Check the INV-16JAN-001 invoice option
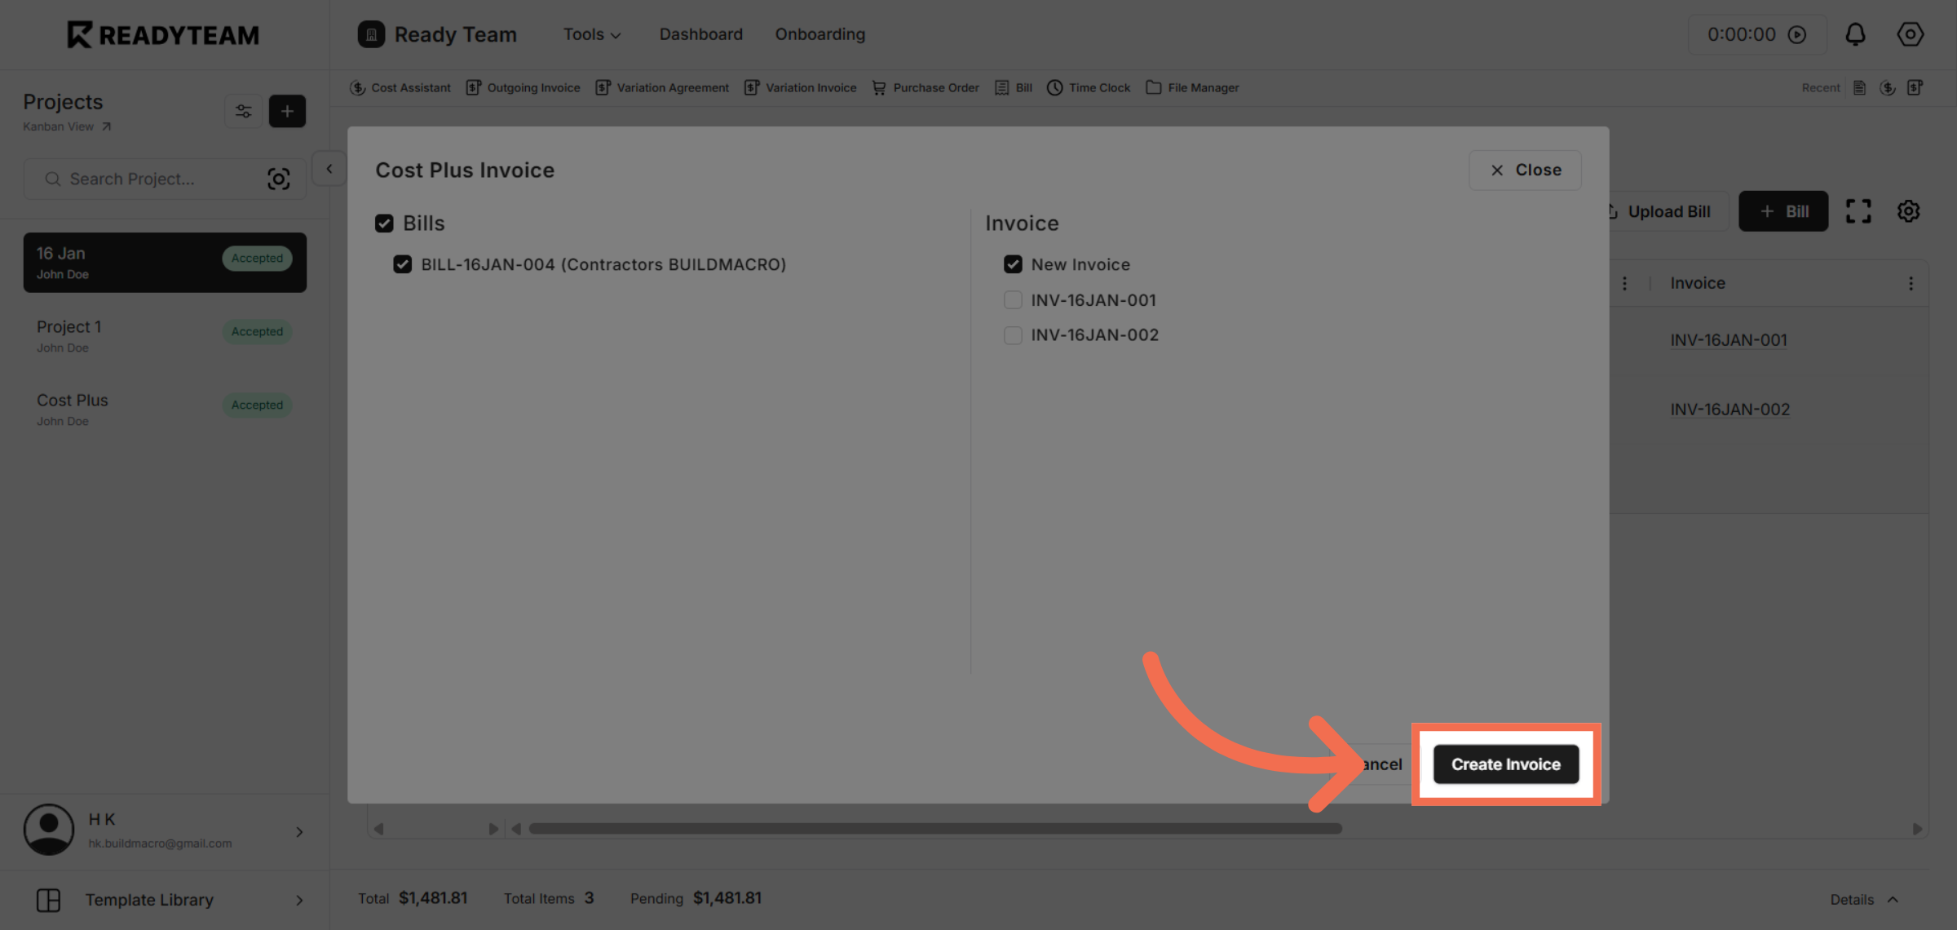This screenshot has width=1957, height=930. 1013,299
